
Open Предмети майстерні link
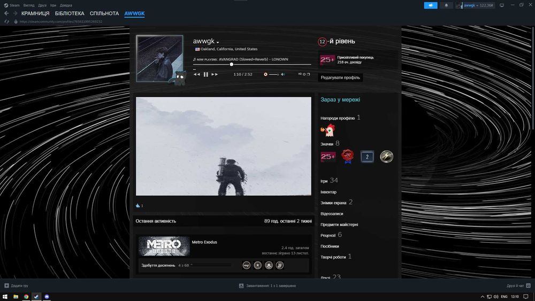339,225
